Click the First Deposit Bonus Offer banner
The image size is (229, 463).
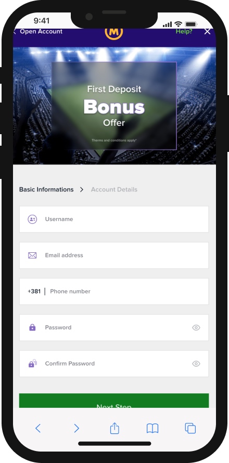[x=114, y=106]
